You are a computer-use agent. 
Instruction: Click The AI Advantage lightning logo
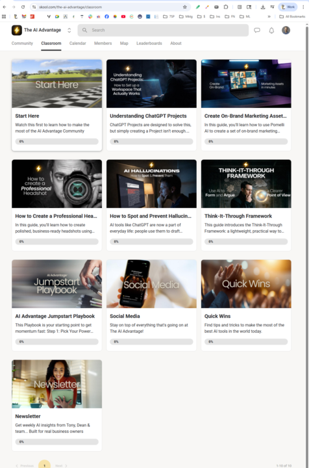[x=17, y=30]
